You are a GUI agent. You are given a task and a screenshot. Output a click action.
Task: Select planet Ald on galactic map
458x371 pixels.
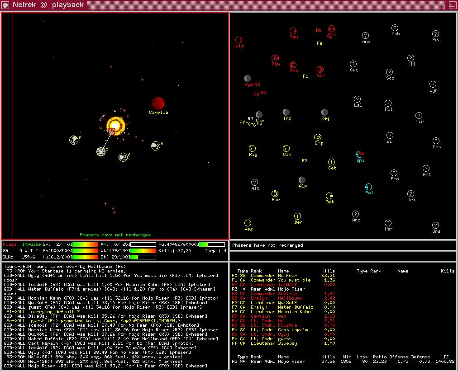pyautogui.click(x=239, y=40)
